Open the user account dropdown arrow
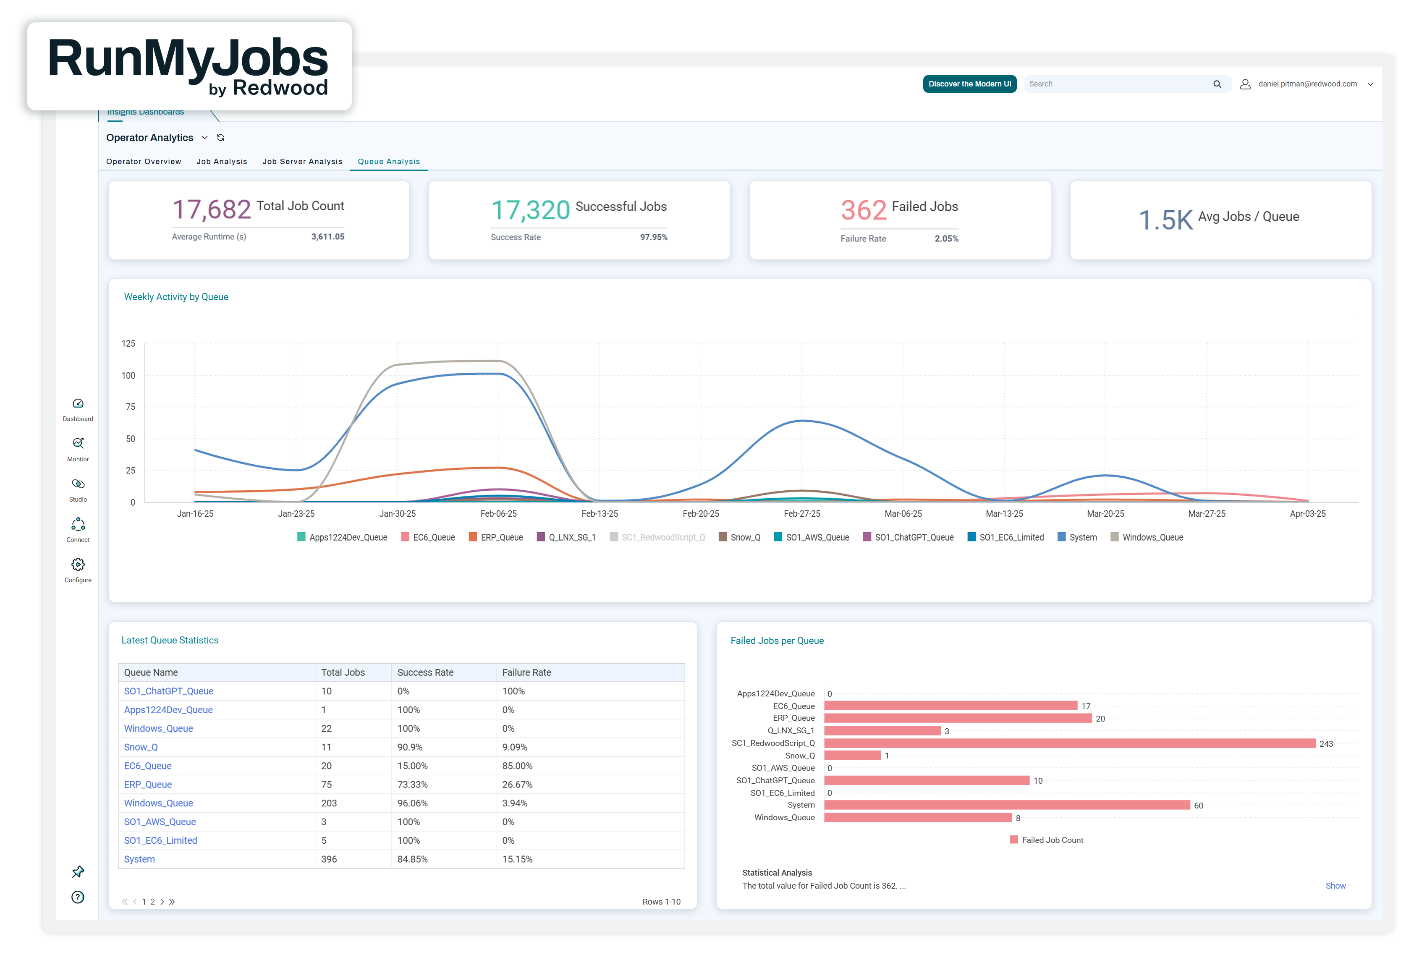This screenshot has width=1427, height=960. (1370, 84)
